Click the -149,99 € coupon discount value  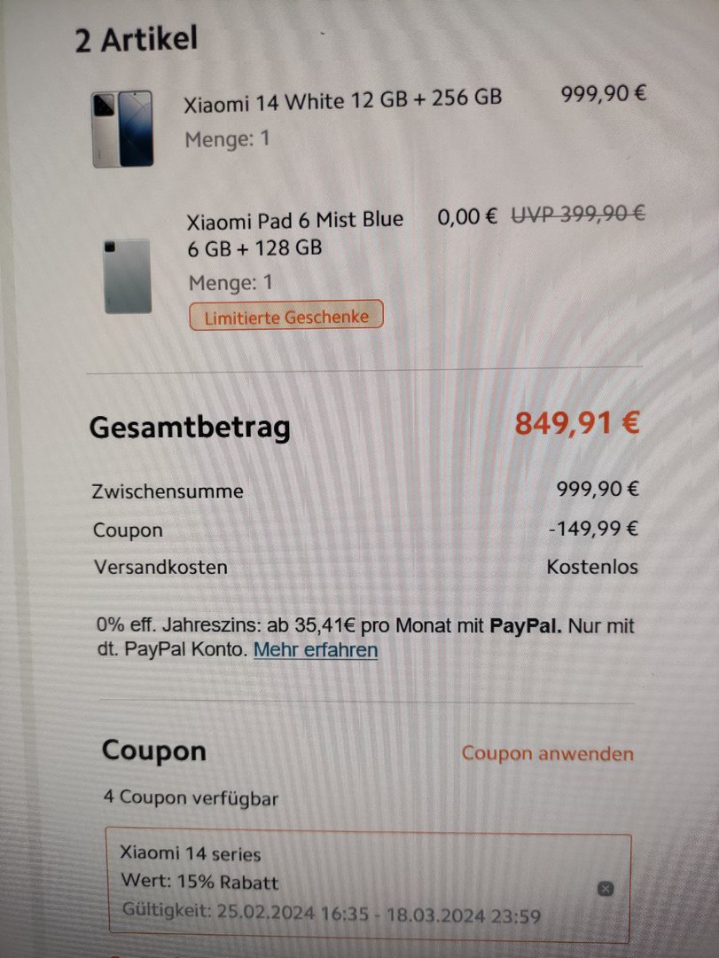(593, 528)
